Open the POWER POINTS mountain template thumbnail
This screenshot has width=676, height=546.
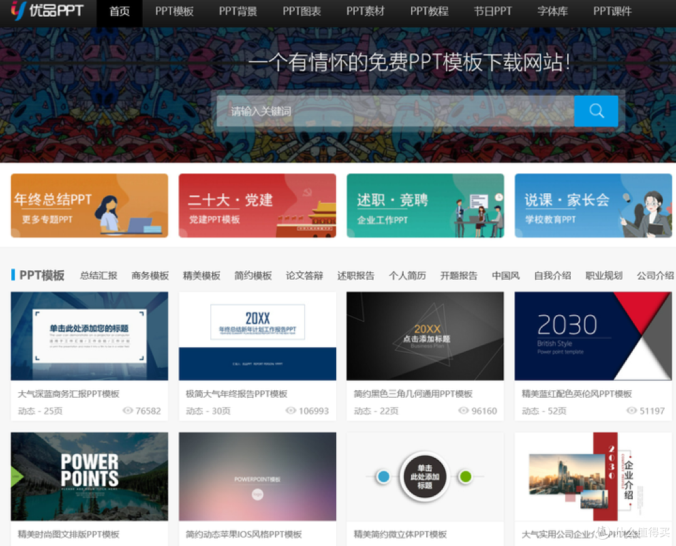click(x=90, y=477)
